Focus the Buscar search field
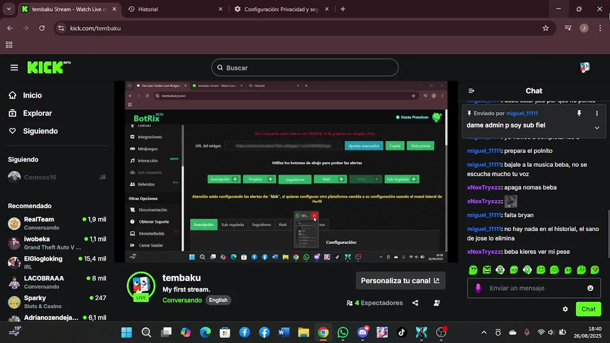Image resolution: width=610 pixels, height=343 pixels. point(305,68)
